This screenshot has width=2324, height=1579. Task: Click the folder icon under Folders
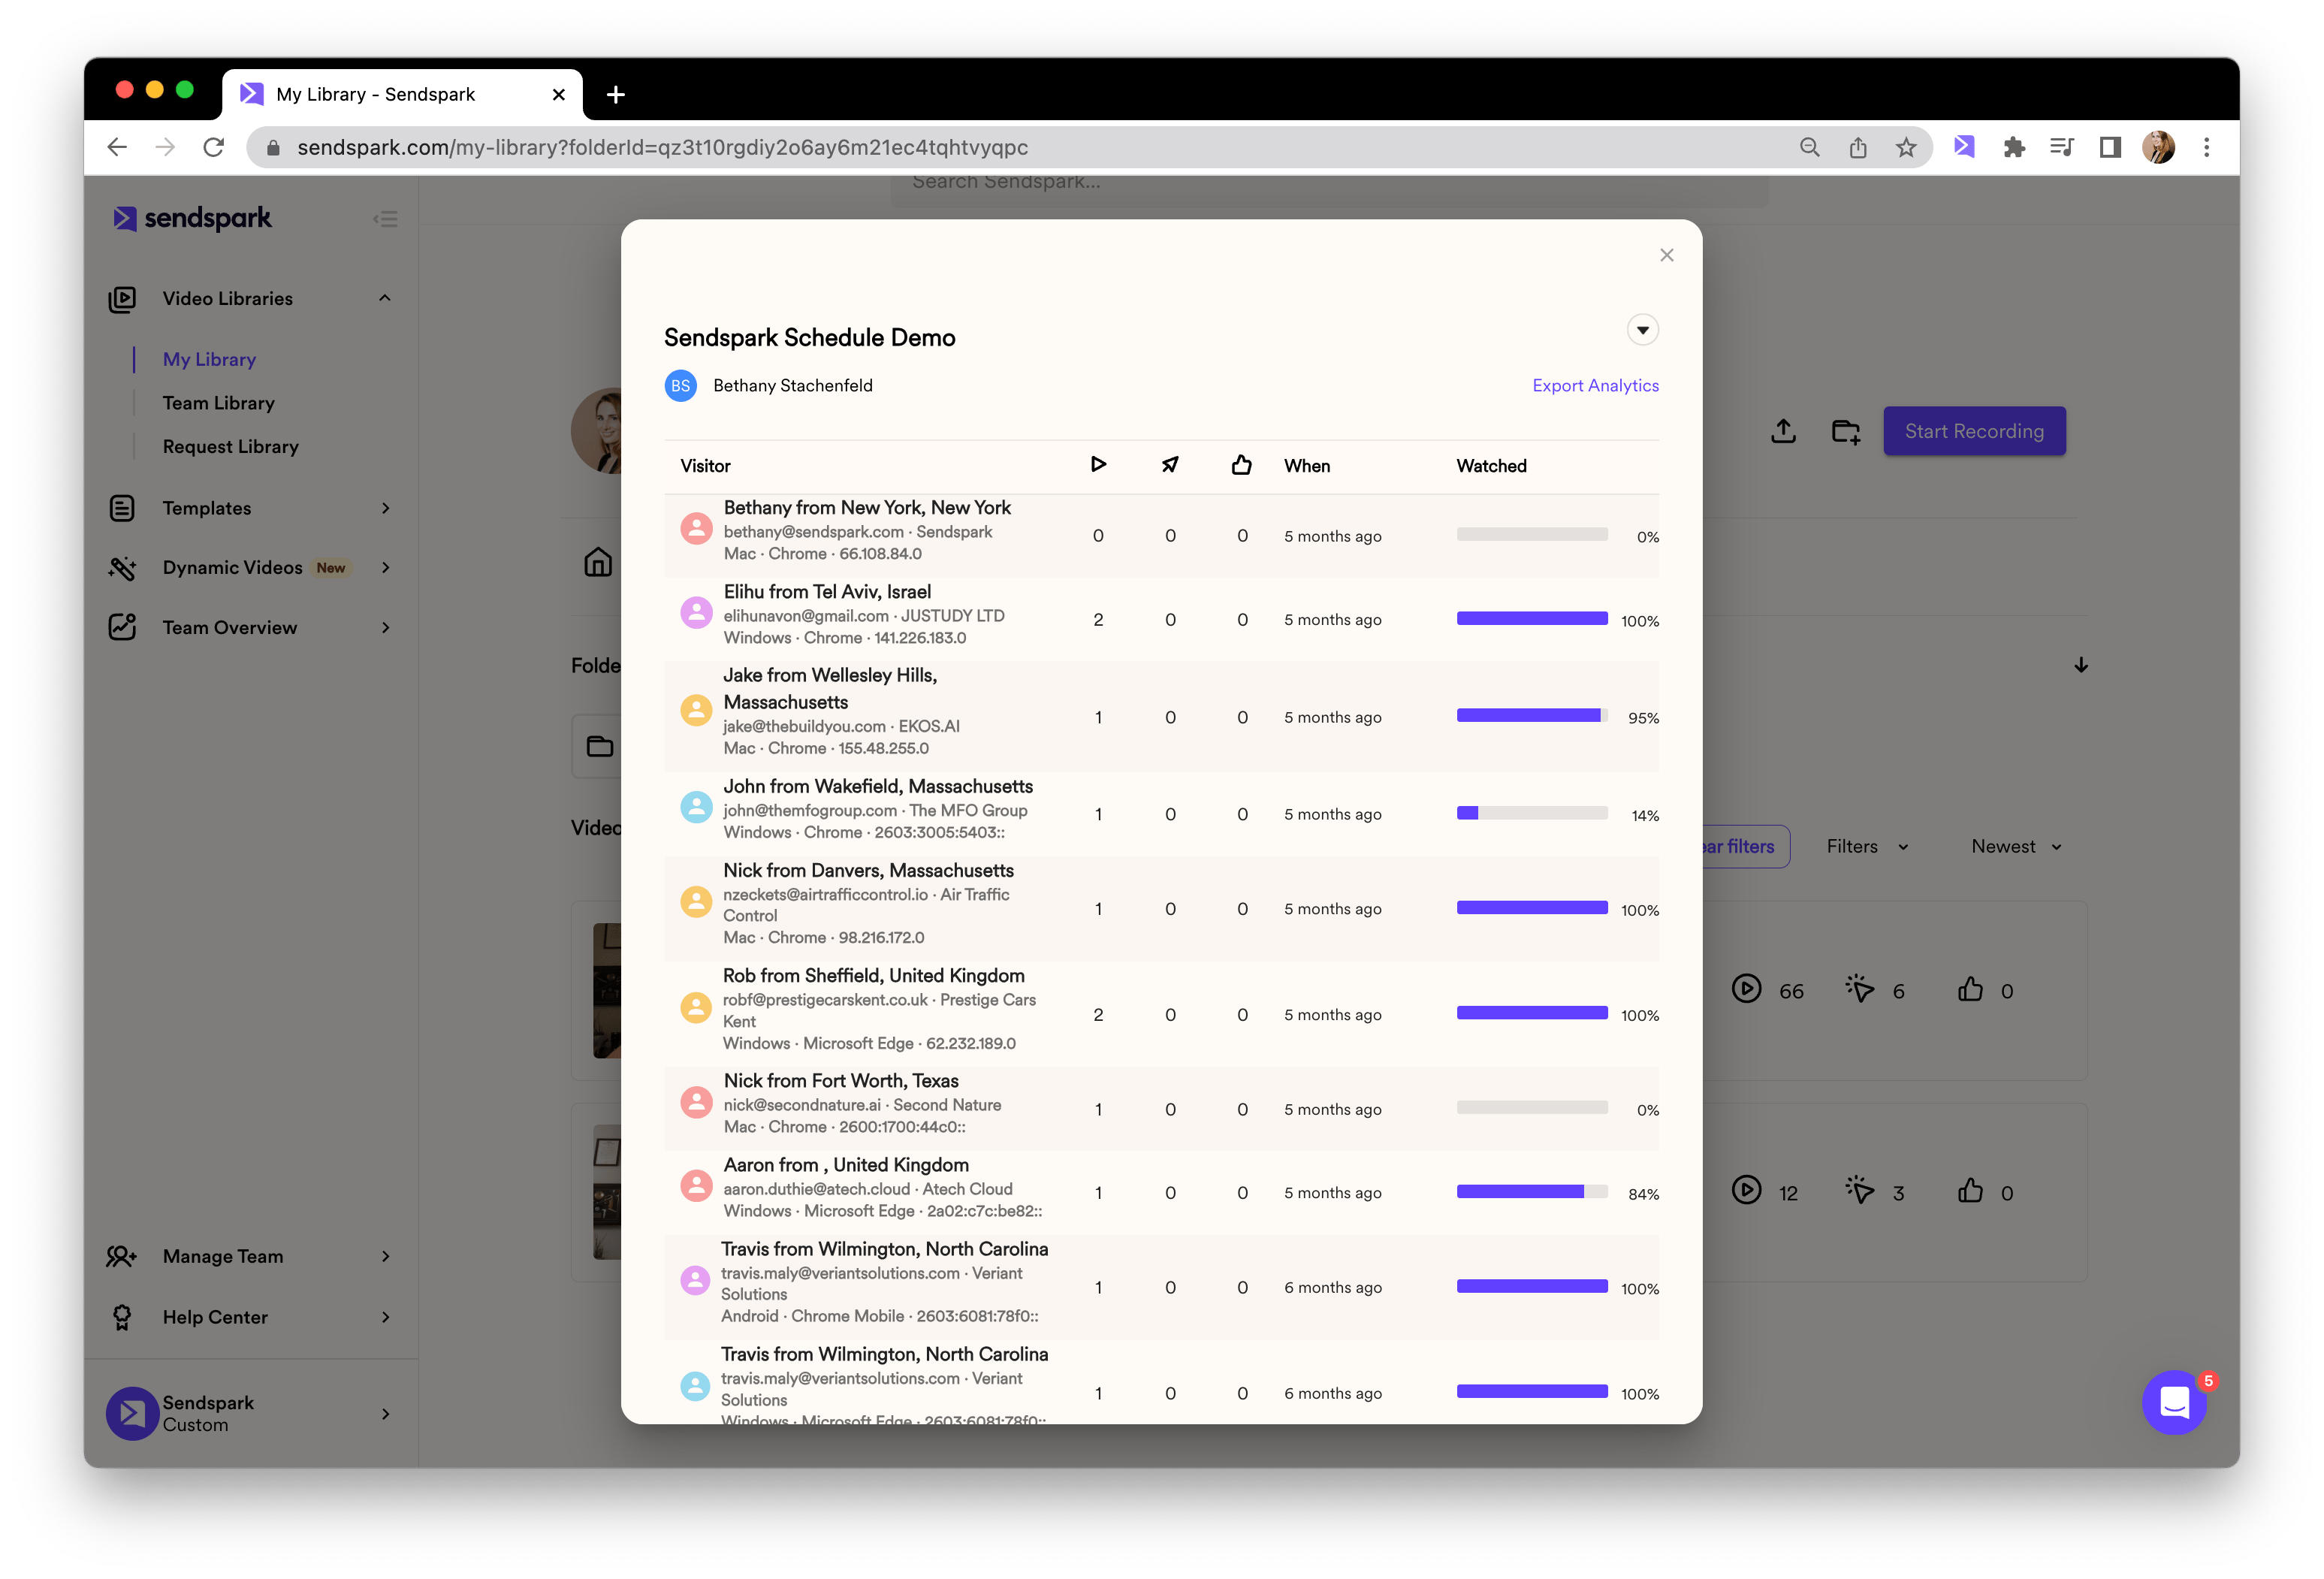599,746
